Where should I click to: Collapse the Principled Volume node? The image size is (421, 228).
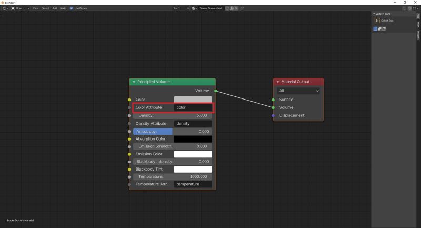pyautogui.click(x=134, y=82)
